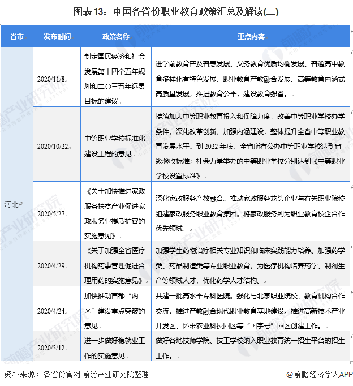Click the date 2020/11/8

[51, 79]
